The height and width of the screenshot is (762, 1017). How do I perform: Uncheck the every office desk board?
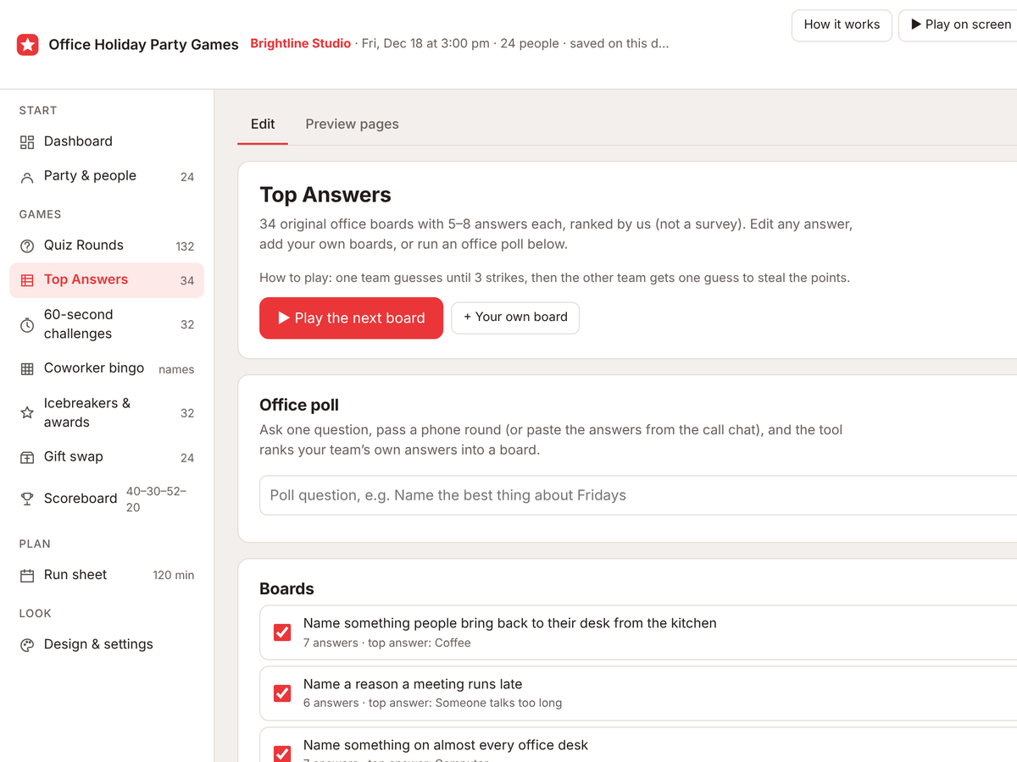click(x=282, y=754)
